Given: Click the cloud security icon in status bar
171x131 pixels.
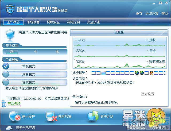Looking at the screenshot, I should (x=9, y=128).
